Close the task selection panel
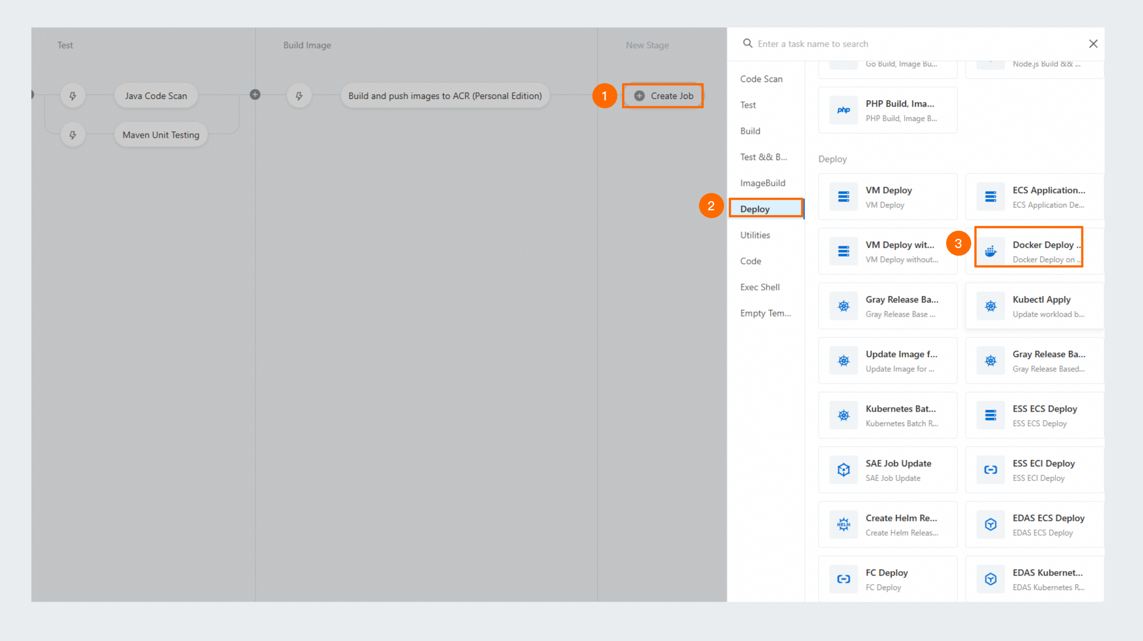This screenshot has height=641, width=1143. point(1093,44)
